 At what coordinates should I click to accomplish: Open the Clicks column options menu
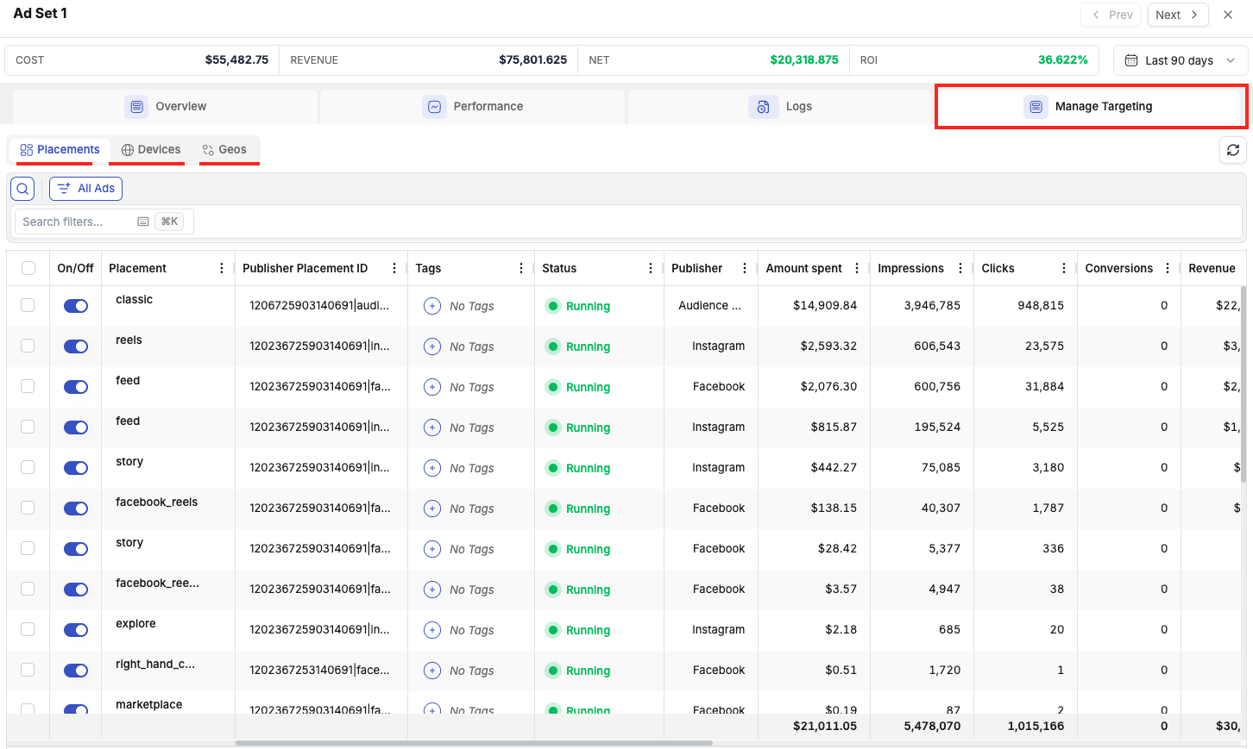(1064, 268)
